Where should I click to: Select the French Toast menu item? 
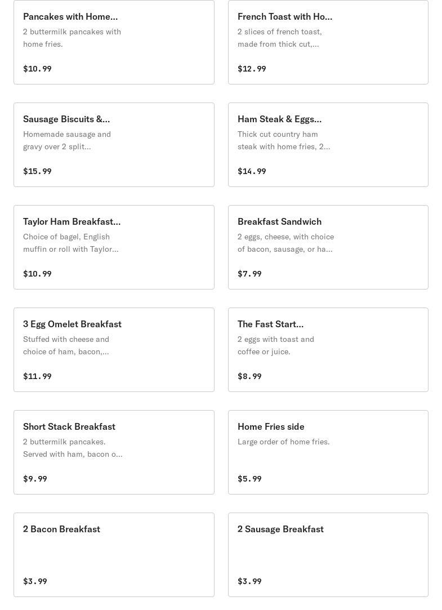(328, 42)
